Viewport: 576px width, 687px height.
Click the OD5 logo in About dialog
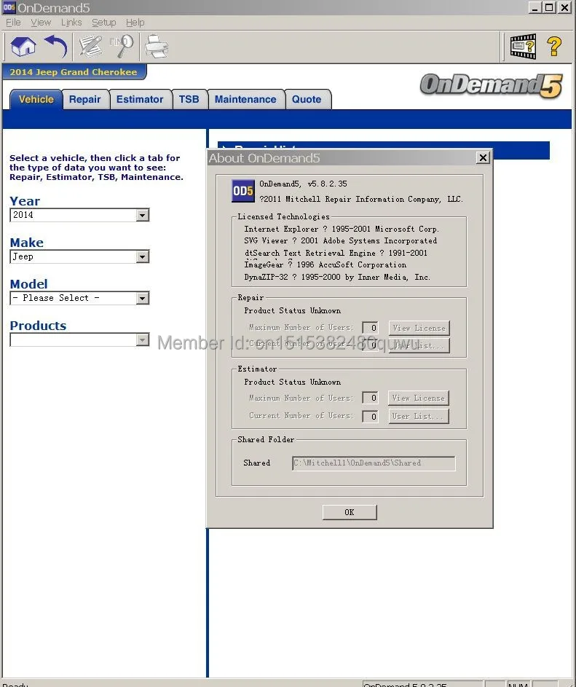(242, 191)
